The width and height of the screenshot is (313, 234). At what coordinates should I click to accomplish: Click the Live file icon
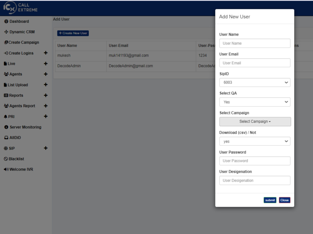click(5, 64)
